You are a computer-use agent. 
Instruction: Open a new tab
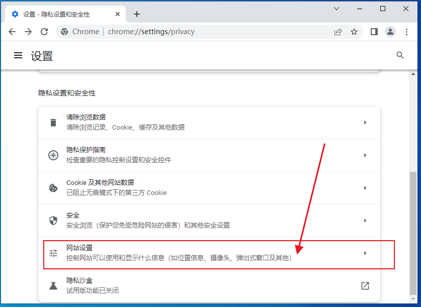(x=137, y=14)
